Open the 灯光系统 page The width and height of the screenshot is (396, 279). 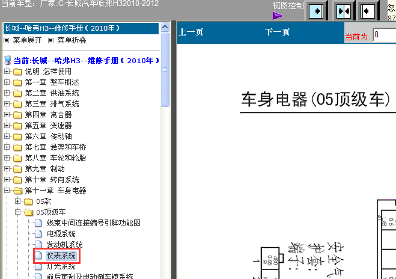point(61,266)
